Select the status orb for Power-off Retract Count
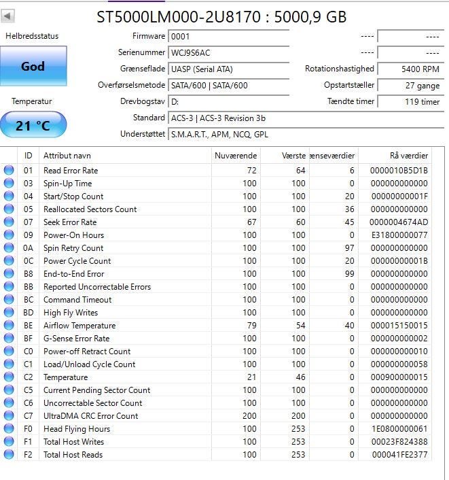 pyautogui.click(x=9, y=351)
